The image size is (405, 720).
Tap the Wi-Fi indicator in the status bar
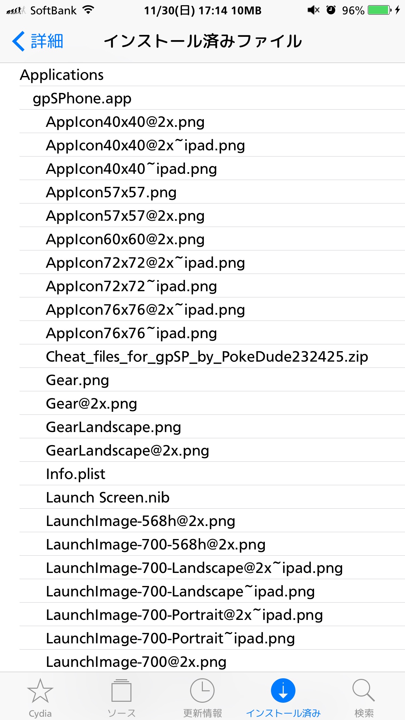pos(88,10)
